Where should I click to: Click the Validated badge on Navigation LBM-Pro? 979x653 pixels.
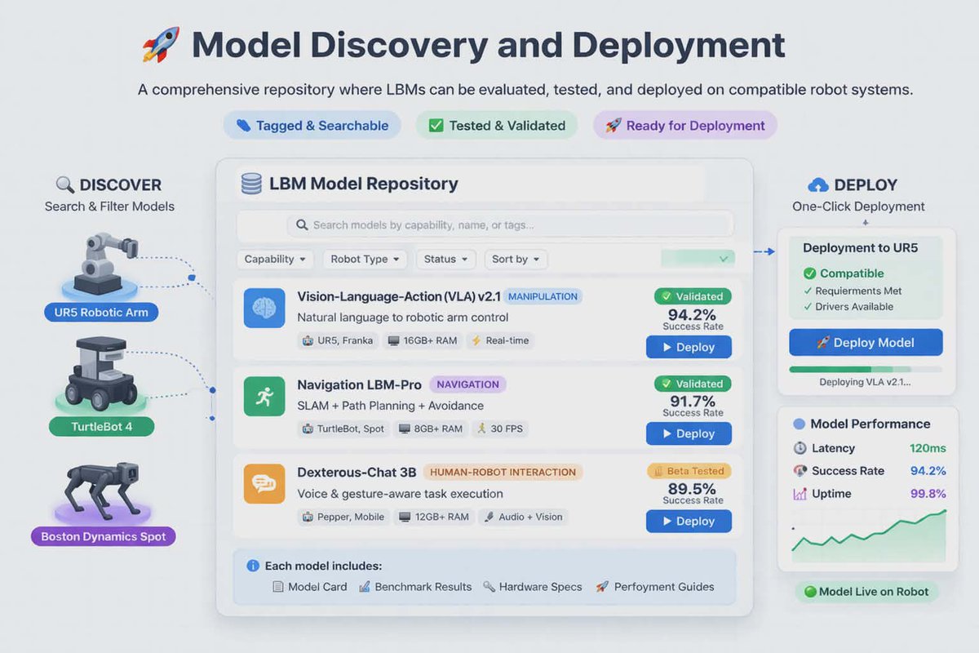[693, 384]
